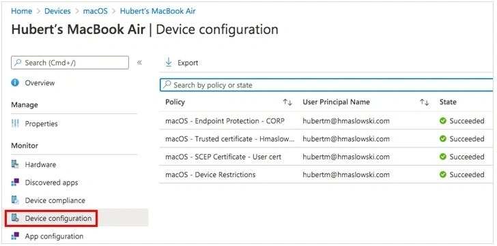Screen dimensions: 497x246
Task: Click the blue Overview info icon
Action: pos(15,83)
